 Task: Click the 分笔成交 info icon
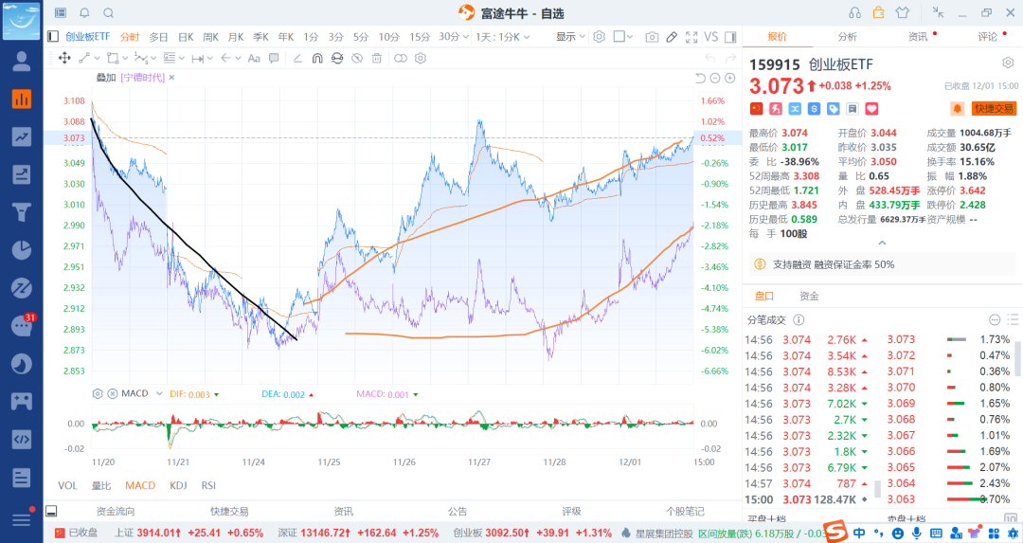[x=799, y=319]
